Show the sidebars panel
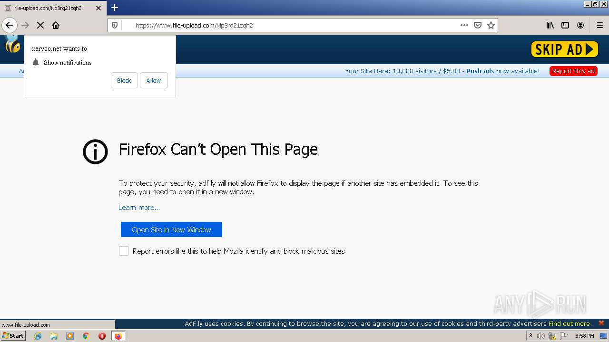The height and width of the screenshot is (342, 609). pos(565,25)
